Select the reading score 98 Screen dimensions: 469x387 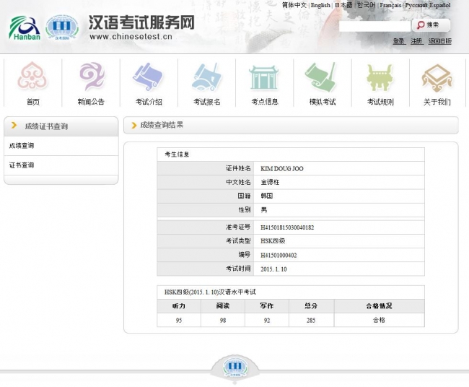(x=223, y=321)
